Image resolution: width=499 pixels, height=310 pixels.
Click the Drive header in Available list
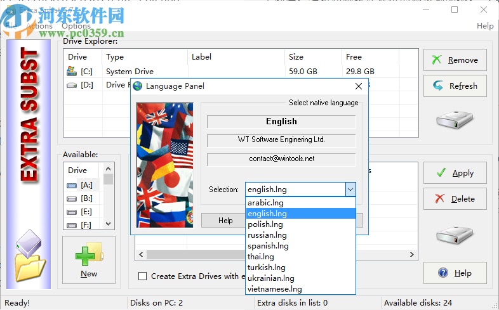[81, 171]
